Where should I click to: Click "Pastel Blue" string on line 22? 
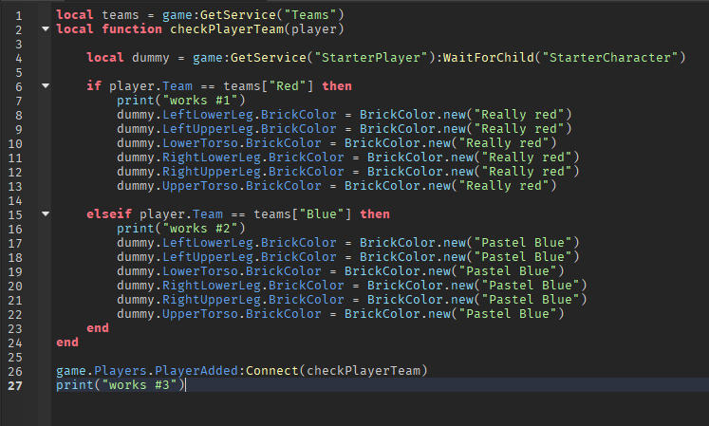pyautogui.click(x=508, y=313)
